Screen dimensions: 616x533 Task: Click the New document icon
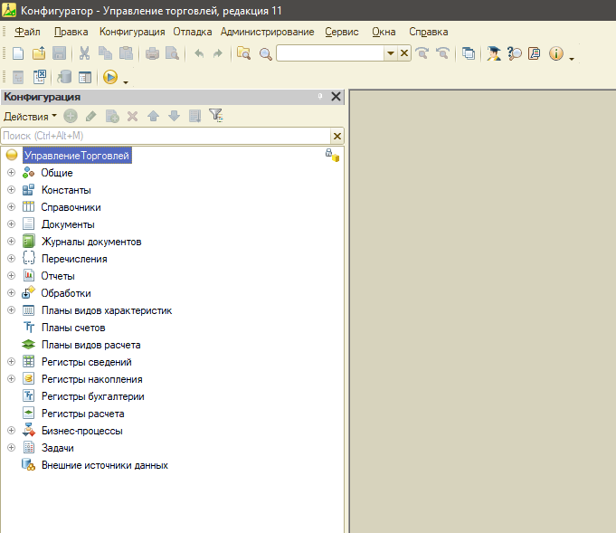click(18, 53)
